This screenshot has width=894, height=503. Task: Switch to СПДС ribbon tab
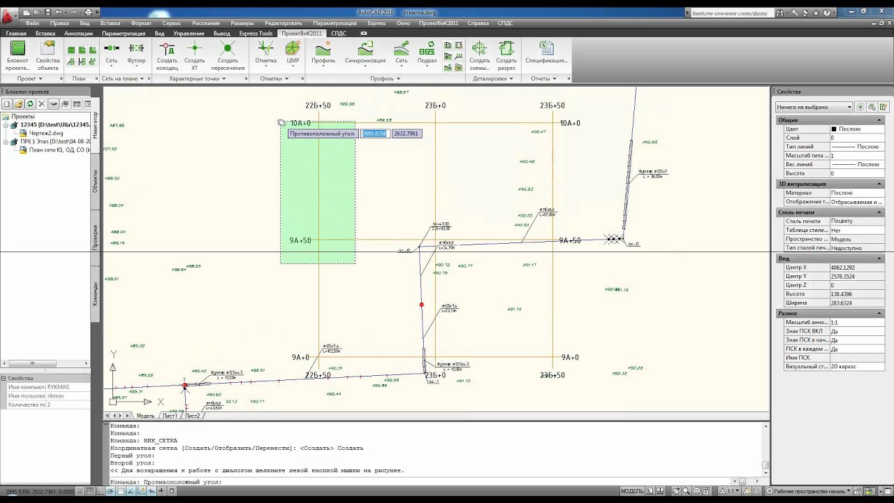pyautogui.click(x=338, y=33)
